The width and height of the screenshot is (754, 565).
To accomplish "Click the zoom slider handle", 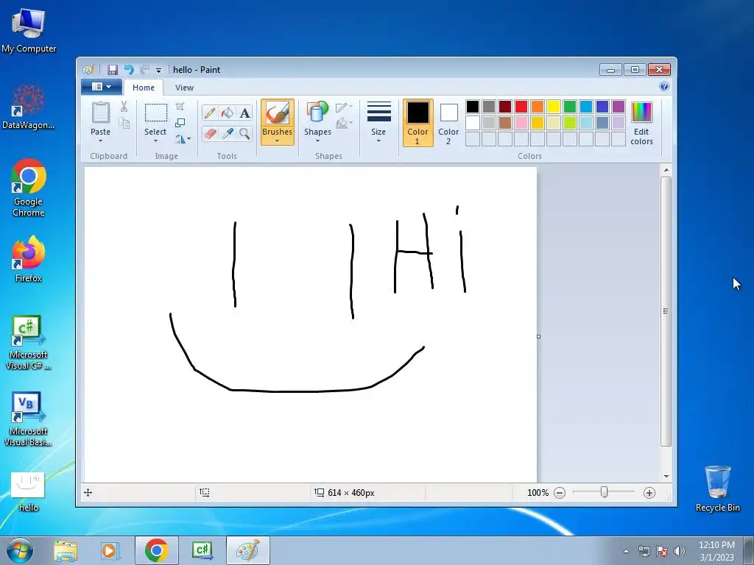I will pyautogui.click(x=604, y=492).
